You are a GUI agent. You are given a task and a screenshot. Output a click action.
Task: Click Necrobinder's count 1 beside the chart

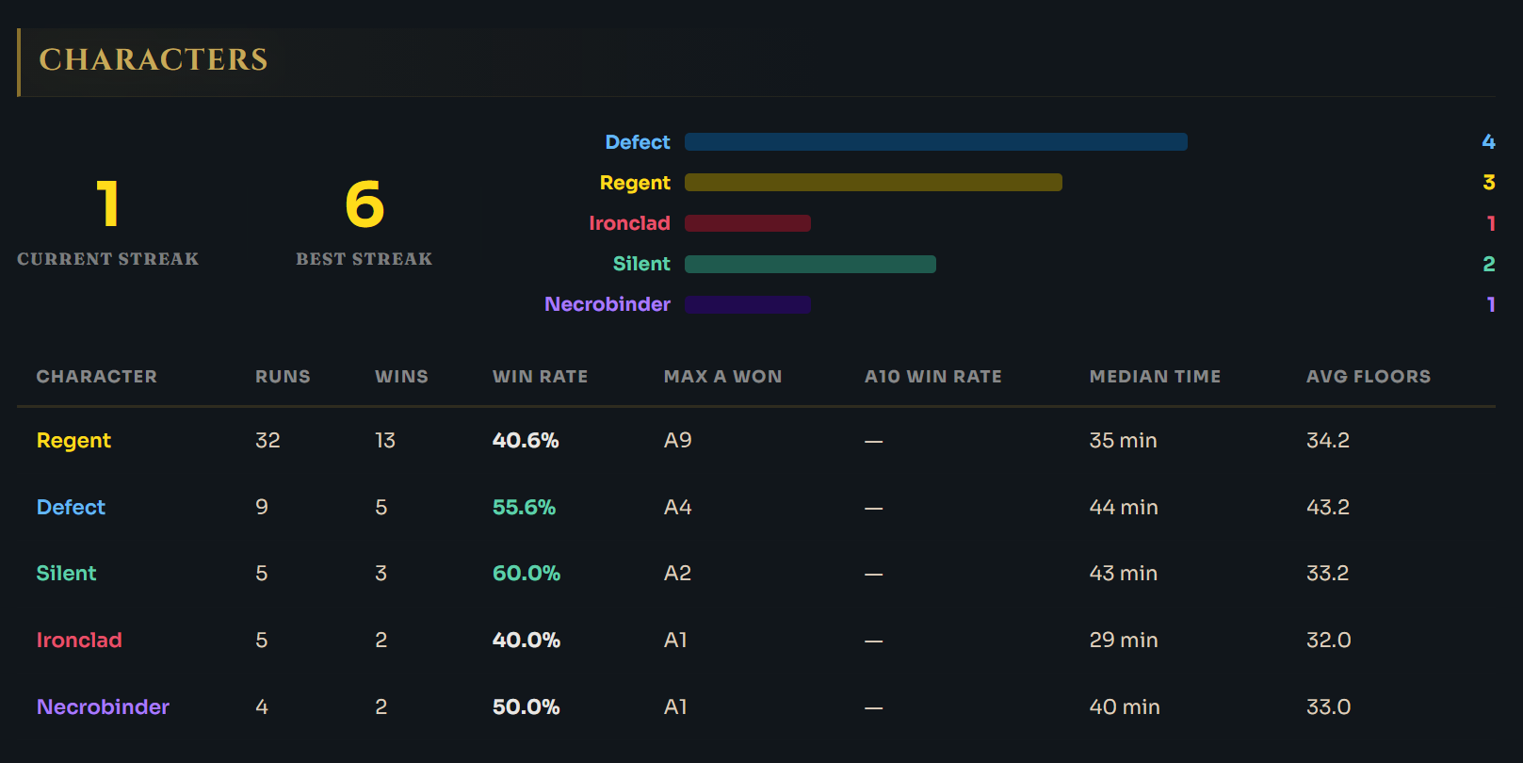pyautogui.click(x=1491, y=304)
